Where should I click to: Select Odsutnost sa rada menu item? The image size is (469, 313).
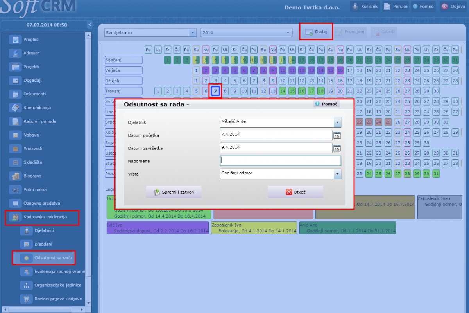(x=44, y=258)
